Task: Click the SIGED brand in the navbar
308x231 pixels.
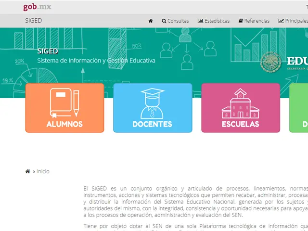Action: (x=33, y=21)
